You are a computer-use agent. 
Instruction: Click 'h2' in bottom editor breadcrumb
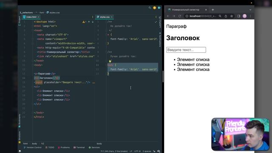42,144
